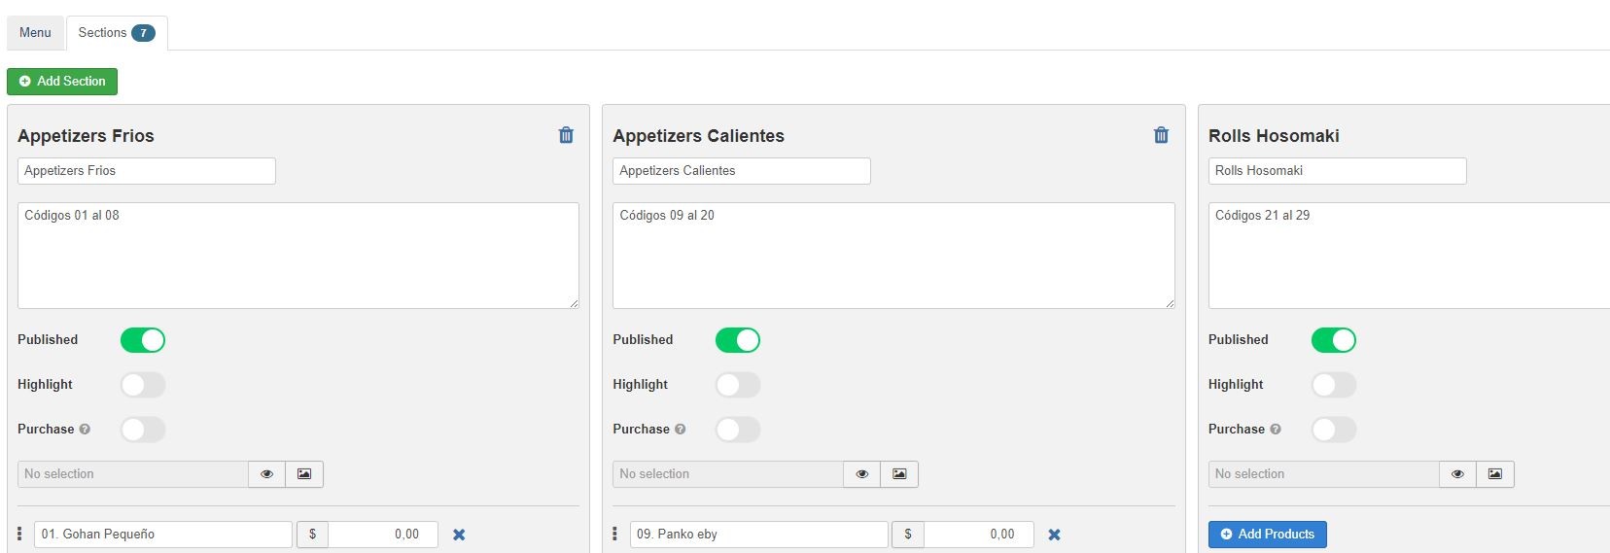Image resolution: width=1610 pixels, height=553 pixels.
Task: Enable Highlight toggle for Appetizers Calientes
Action: (x=738, y=385)
